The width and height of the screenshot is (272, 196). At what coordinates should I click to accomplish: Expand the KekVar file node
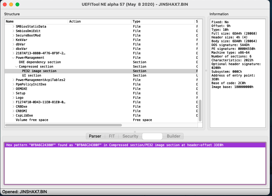click(x=13, y=40)
